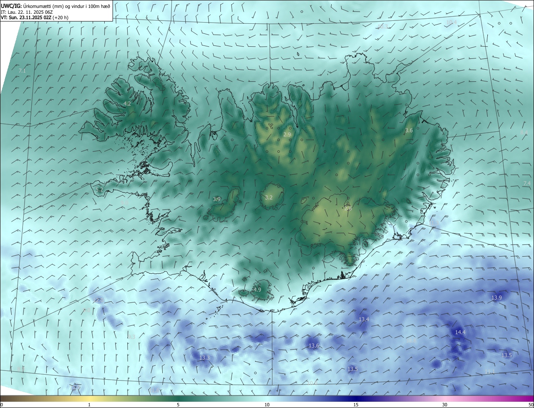Click the 4.9 value label
The height and width of the screenshot is (408, 534).
tap(257, 290)
